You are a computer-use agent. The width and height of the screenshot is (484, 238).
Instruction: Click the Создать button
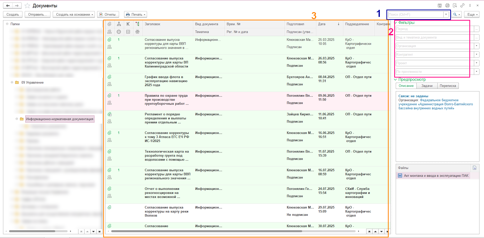13,15
